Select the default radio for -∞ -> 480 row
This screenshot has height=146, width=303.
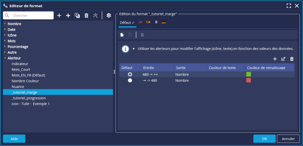pos(130,80)
